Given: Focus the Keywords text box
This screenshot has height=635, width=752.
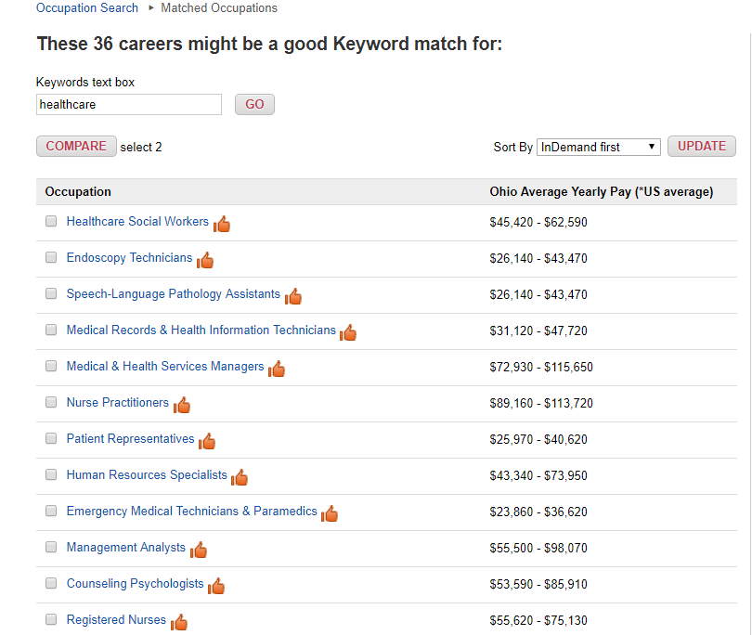Looking at the screenshot, I should (x=129, y=105).
